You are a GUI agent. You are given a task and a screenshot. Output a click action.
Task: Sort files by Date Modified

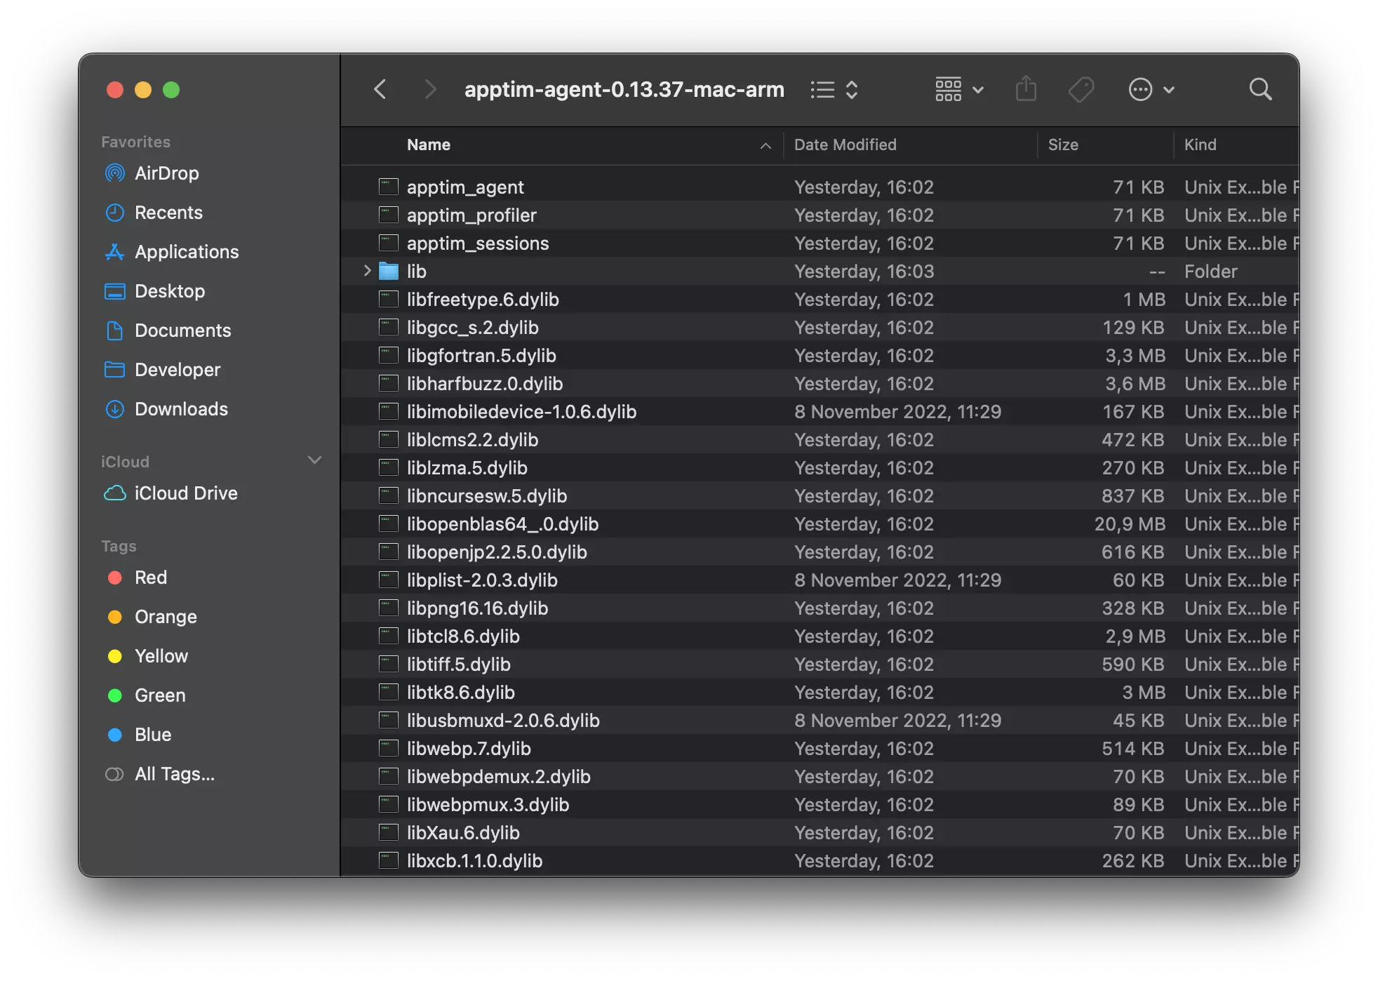[845, 145]
